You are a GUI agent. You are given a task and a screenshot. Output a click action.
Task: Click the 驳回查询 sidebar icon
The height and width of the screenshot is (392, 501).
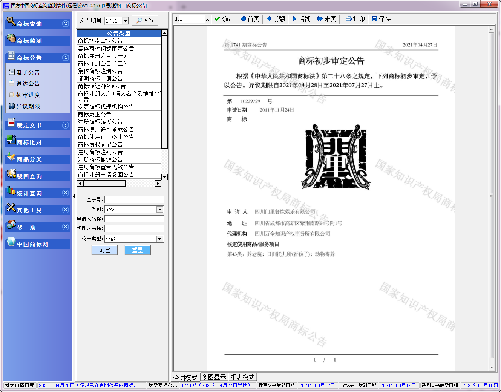(x=11, y=174)
